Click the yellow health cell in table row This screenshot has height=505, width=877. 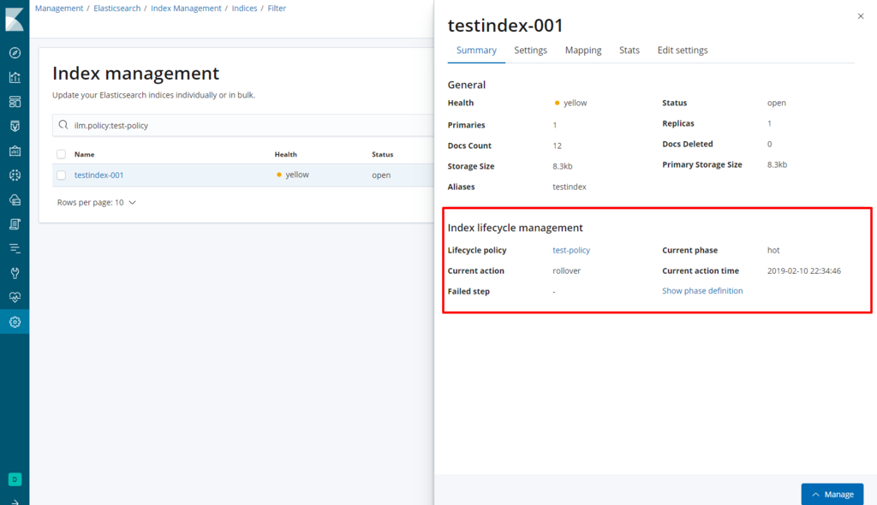(293, 175)
